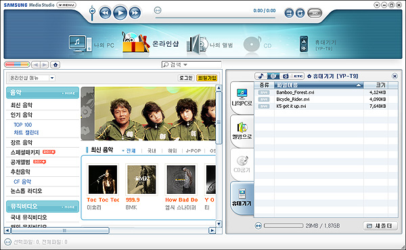Adjust the volume slider knob
Screen dimensions: 406x250
[92, 11]
